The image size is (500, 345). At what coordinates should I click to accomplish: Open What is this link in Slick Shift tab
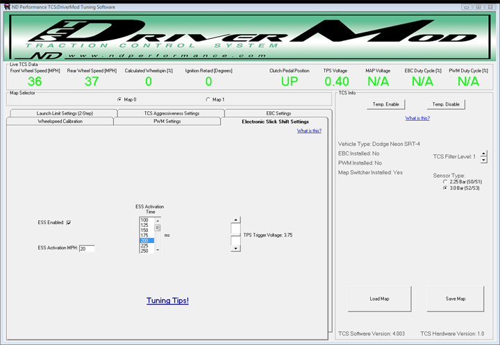point(309,131)
